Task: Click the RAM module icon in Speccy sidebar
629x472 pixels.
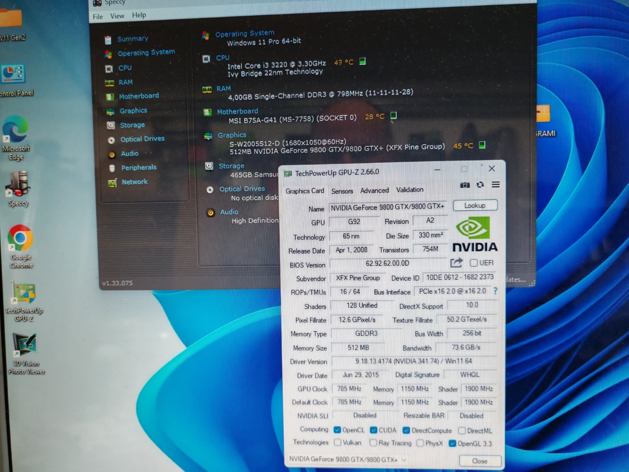Action: [109, 83]
